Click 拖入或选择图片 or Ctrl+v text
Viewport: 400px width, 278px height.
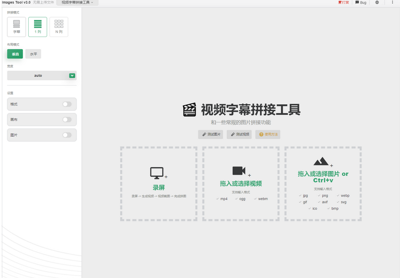pyautogui.click(x=323, y=177)
